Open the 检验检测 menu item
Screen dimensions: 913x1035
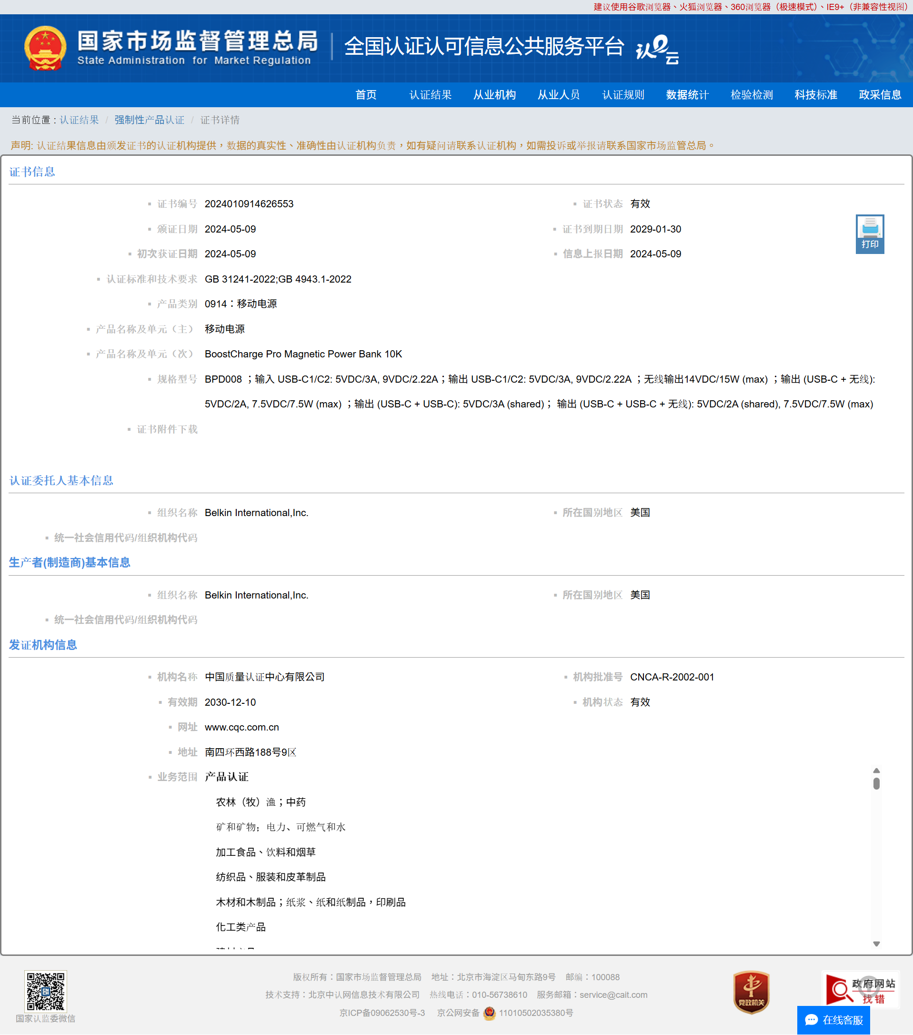pos(752,95)
